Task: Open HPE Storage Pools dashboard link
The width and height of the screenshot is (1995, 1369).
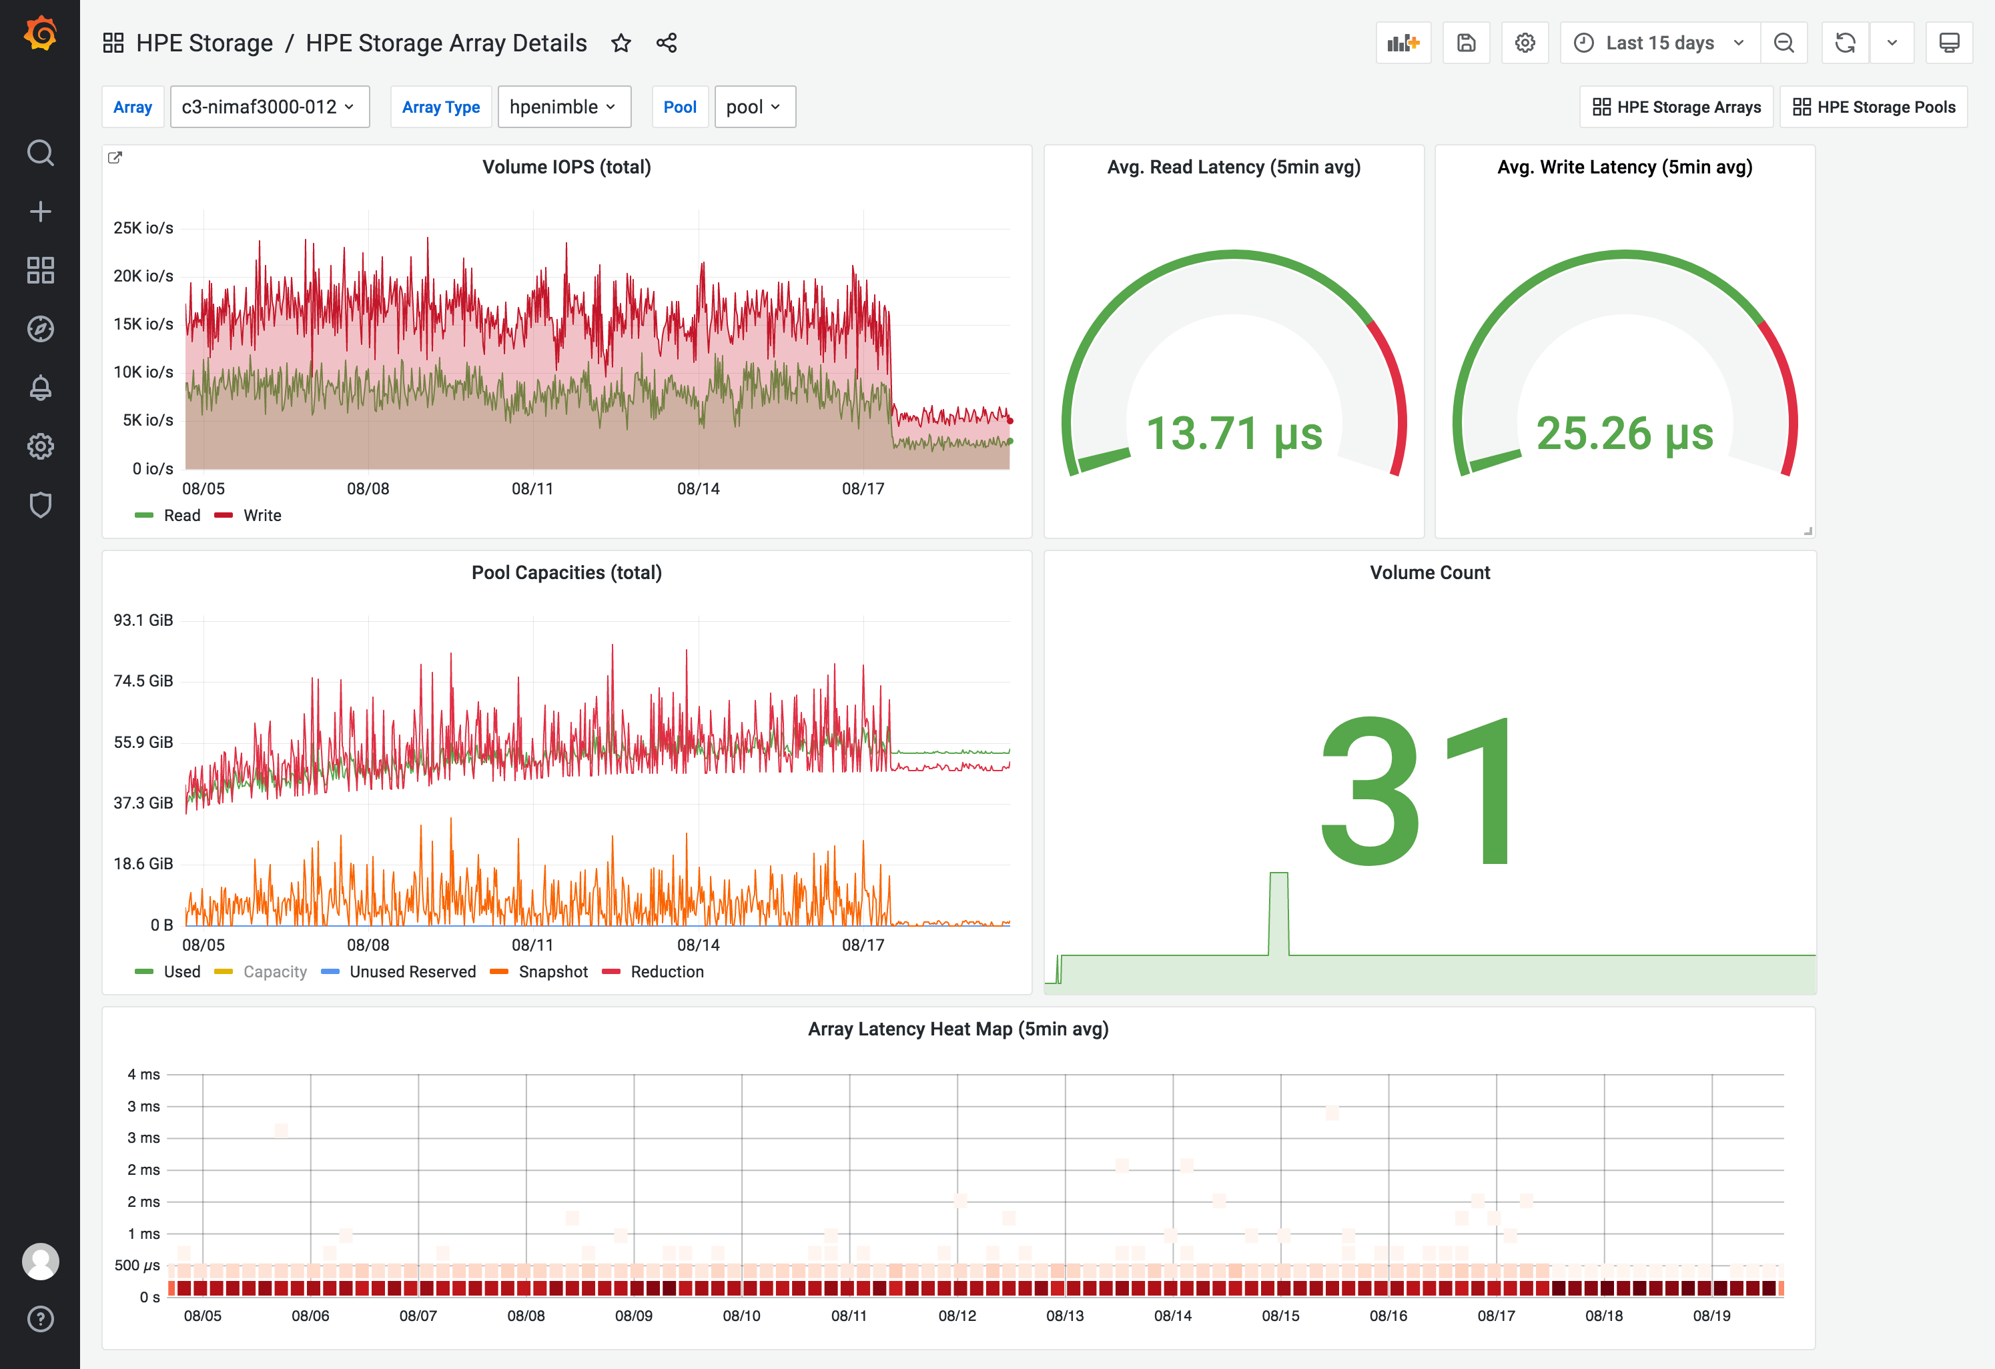Action: [1873, 107]
